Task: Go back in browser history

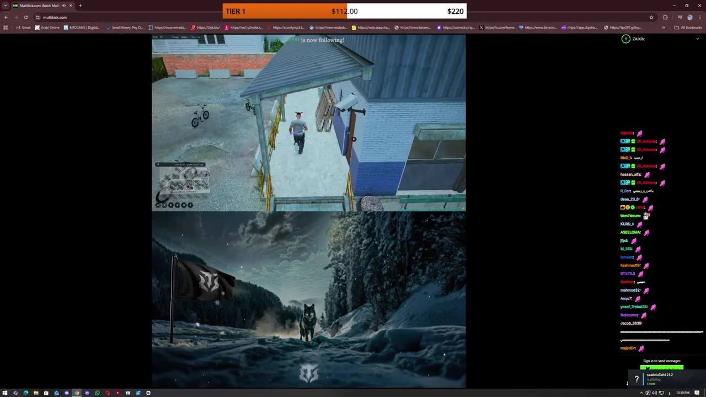Action: [6, 17]
